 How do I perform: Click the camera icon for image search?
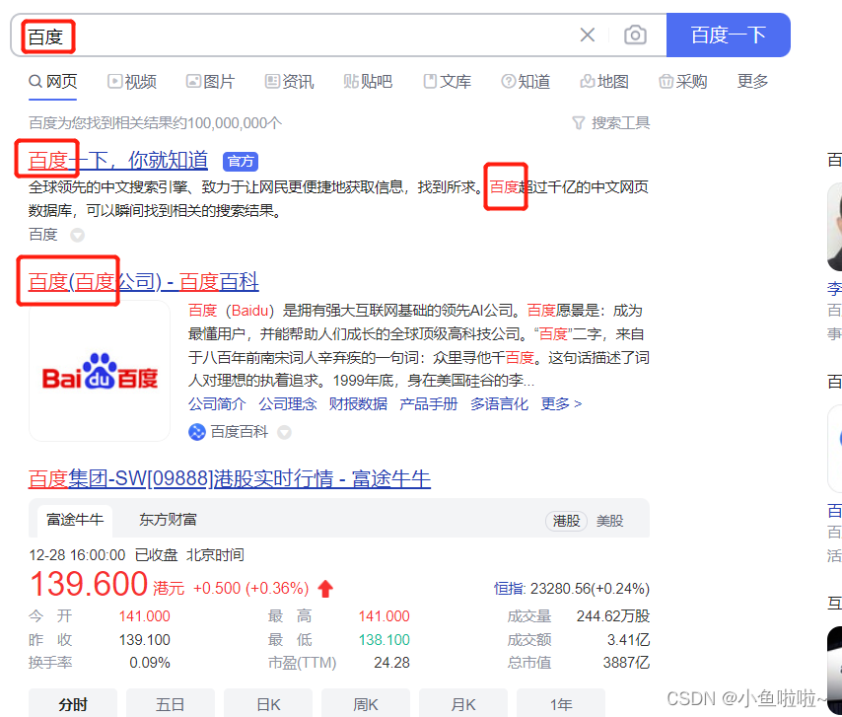point(635,35)
